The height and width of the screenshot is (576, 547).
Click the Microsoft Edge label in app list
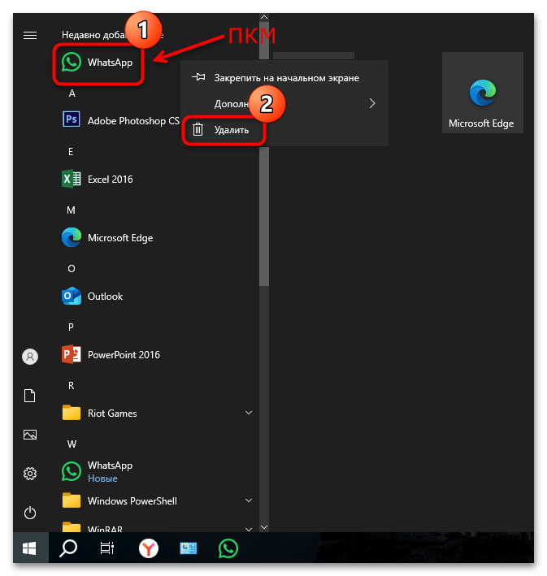[x=120, y=238]
